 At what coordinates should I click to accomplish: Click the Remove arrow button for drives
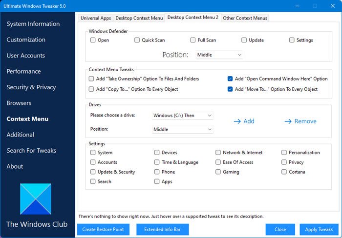pyautogui.click(x=300, y=121)
